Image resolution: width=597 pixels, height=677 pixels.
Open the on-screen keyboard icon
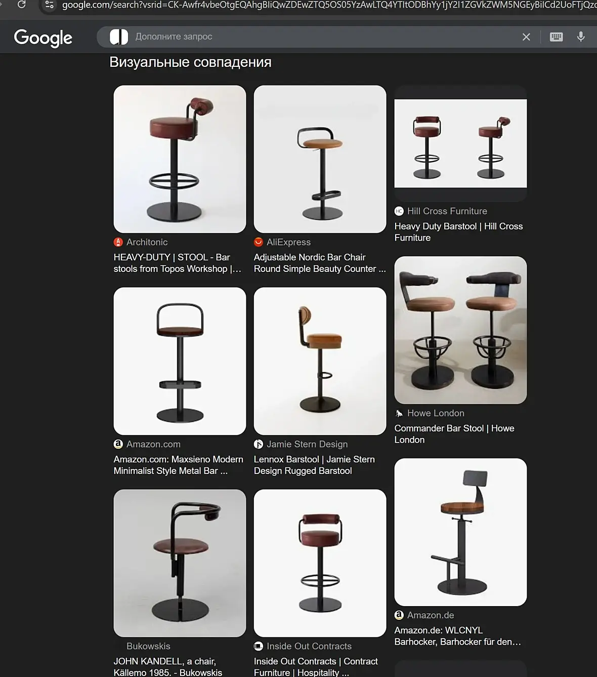[556, 37]
